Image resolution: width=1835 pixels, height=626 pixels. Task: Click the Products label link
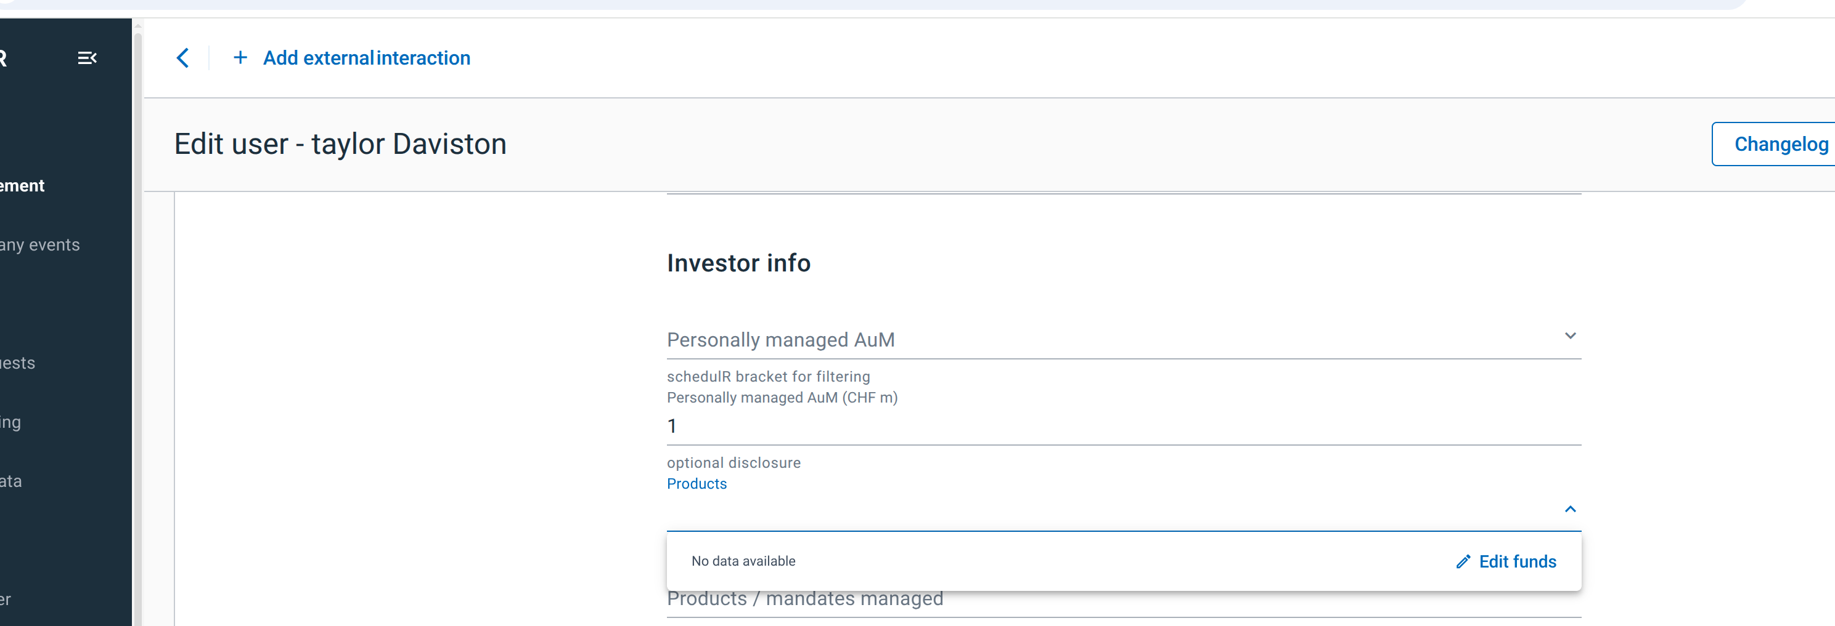point(697,484)
